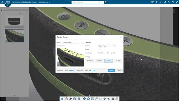Select HIGH quality option
Image resolution: width=179 pixels, height=101 pixels.
click(108, 61)
